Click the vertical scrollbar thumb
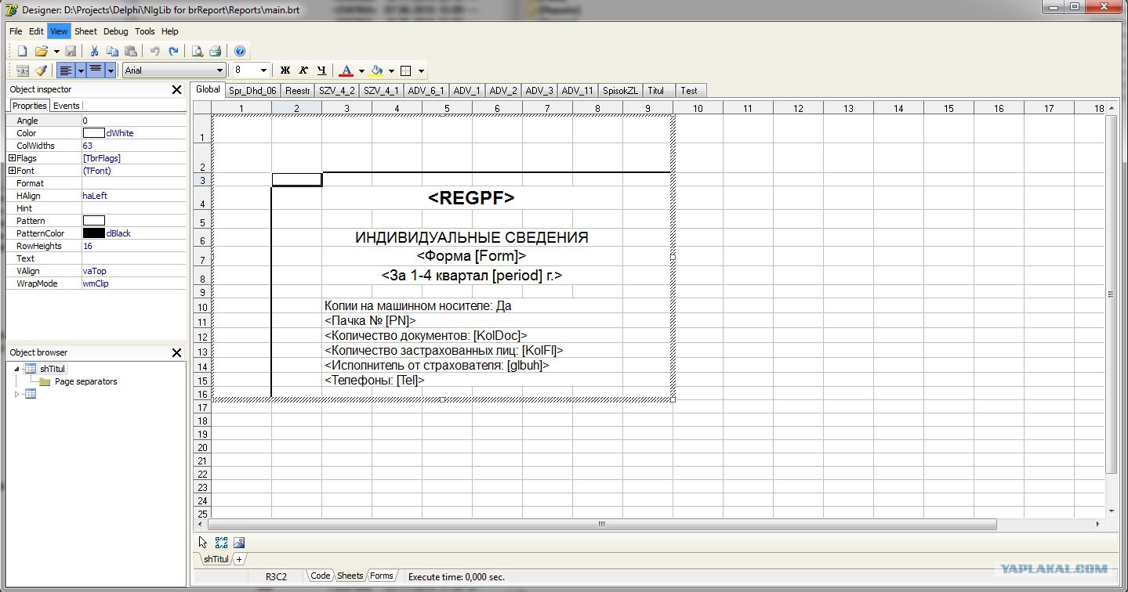Viewport: 1128px width, 592px height. (x=1111, y=294)
